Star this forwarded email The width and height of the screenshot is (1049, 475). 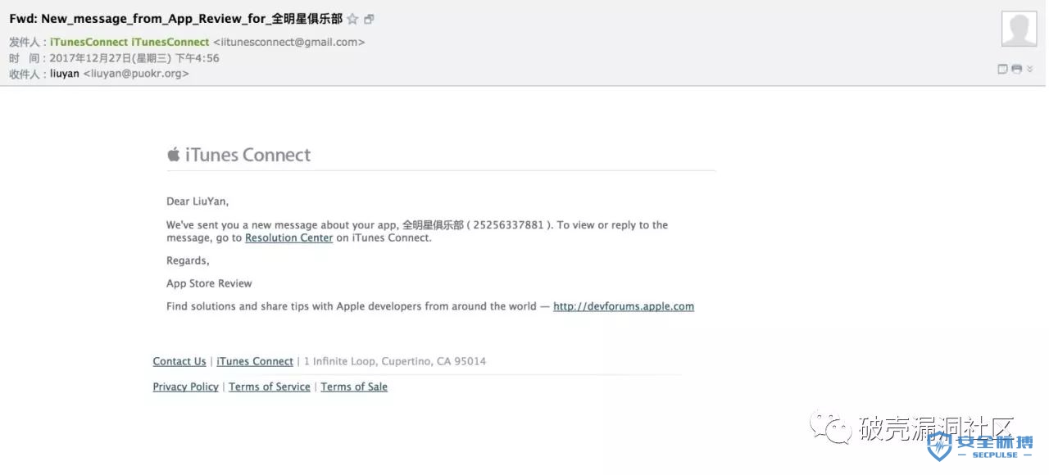[x=352, y=19]
